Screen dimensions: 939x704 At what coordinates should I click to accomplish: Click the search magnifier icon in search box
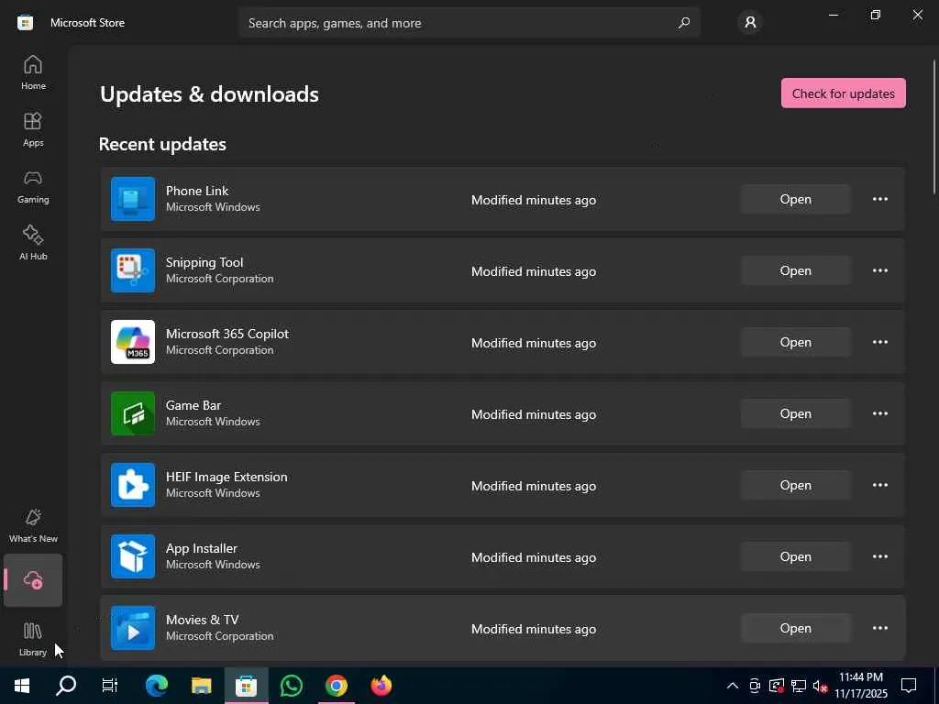683,23
